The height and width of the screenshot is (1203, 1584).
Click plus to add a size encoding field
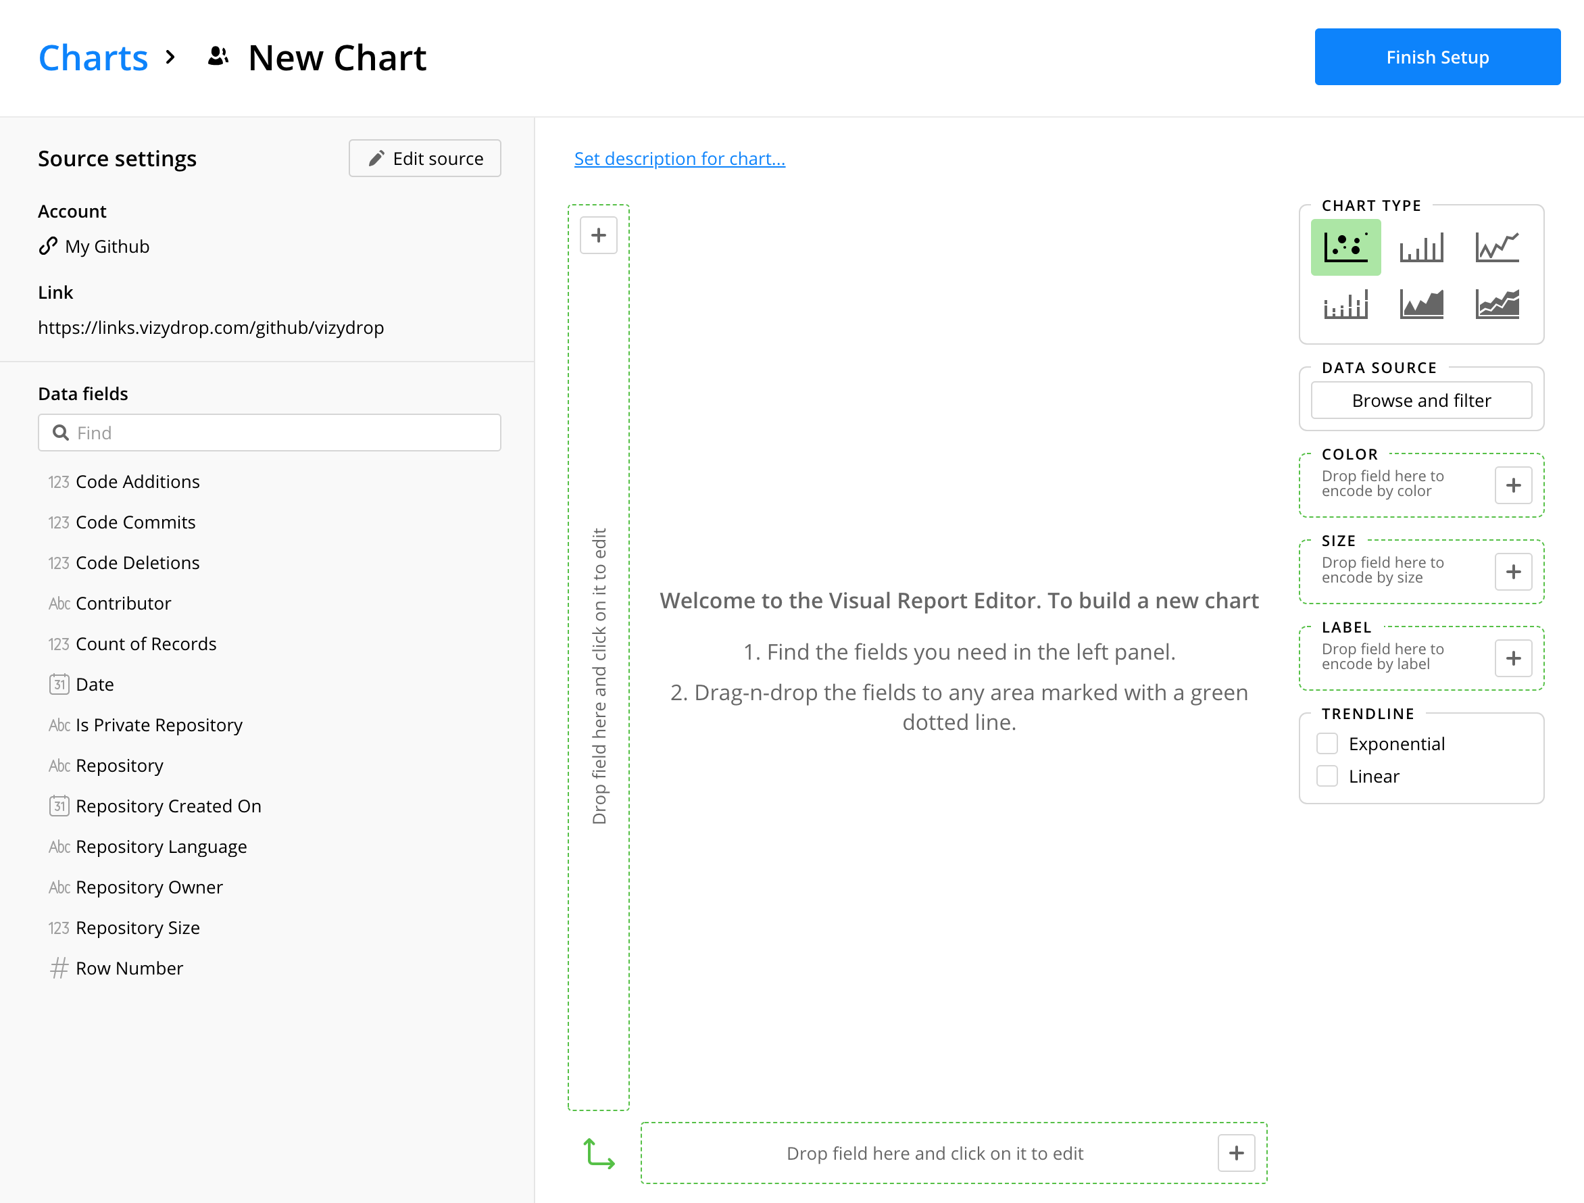1513,572
